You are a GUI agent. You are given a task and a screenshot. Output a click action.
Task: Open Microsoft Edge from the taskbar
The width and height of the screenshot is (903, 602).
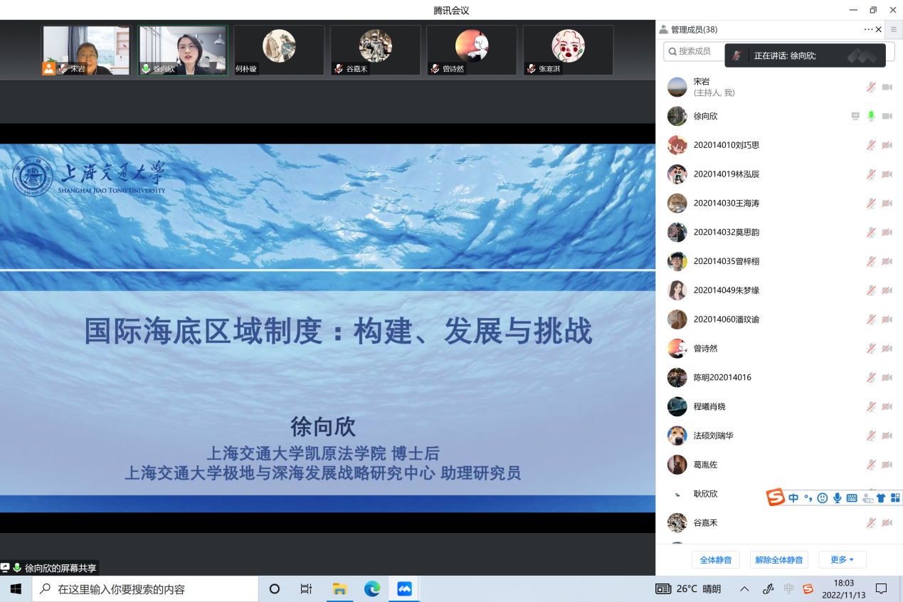click(371, 589)
